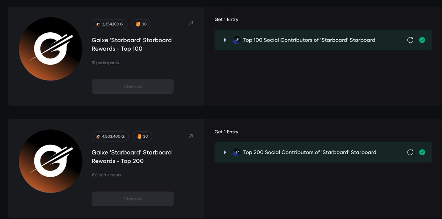This screenshot has height=219, width=442.
Task: Expand the Top 200 Social Contributors task
Action: [x=225, y=152]
